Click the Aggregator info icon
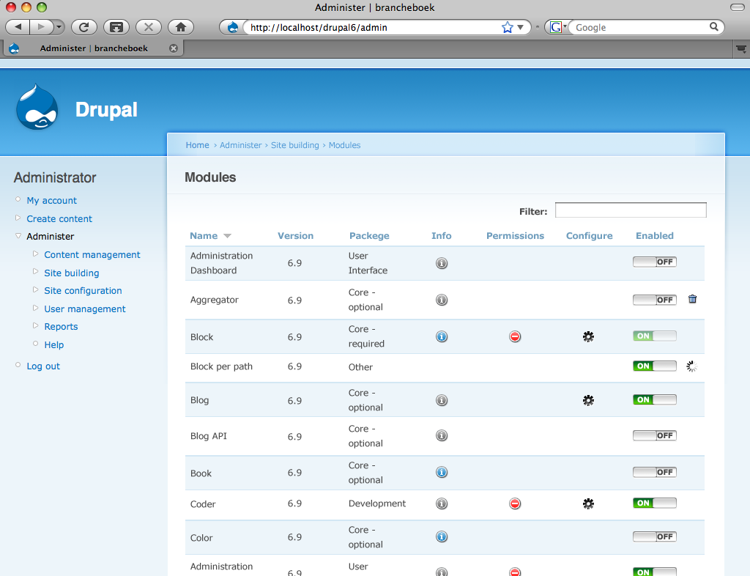Viewport: 750px width, 576px height. [x=442, y=299]
